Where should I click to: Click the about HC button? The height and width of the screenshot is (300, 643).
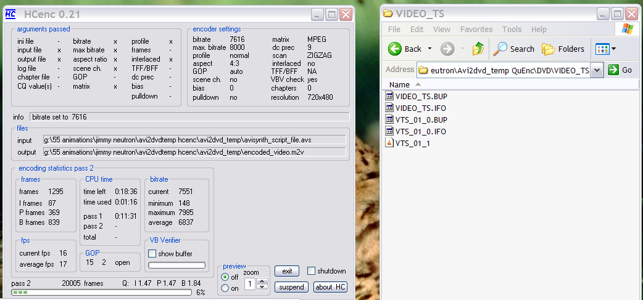click(330, 287)
